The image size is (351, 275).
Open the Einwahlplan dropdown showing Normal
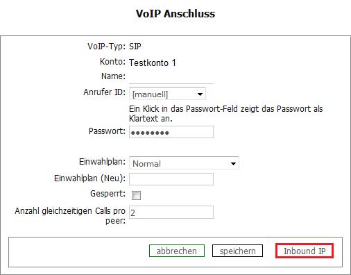[184, 163]
